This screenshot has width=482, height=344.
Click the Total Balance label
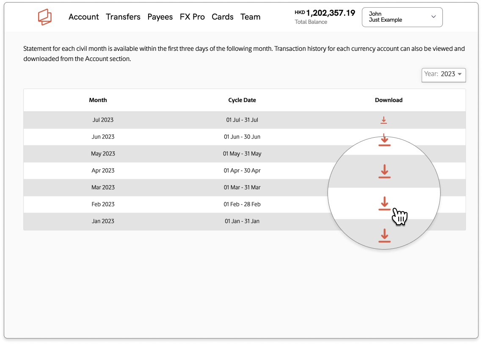[x=311, y=22]
